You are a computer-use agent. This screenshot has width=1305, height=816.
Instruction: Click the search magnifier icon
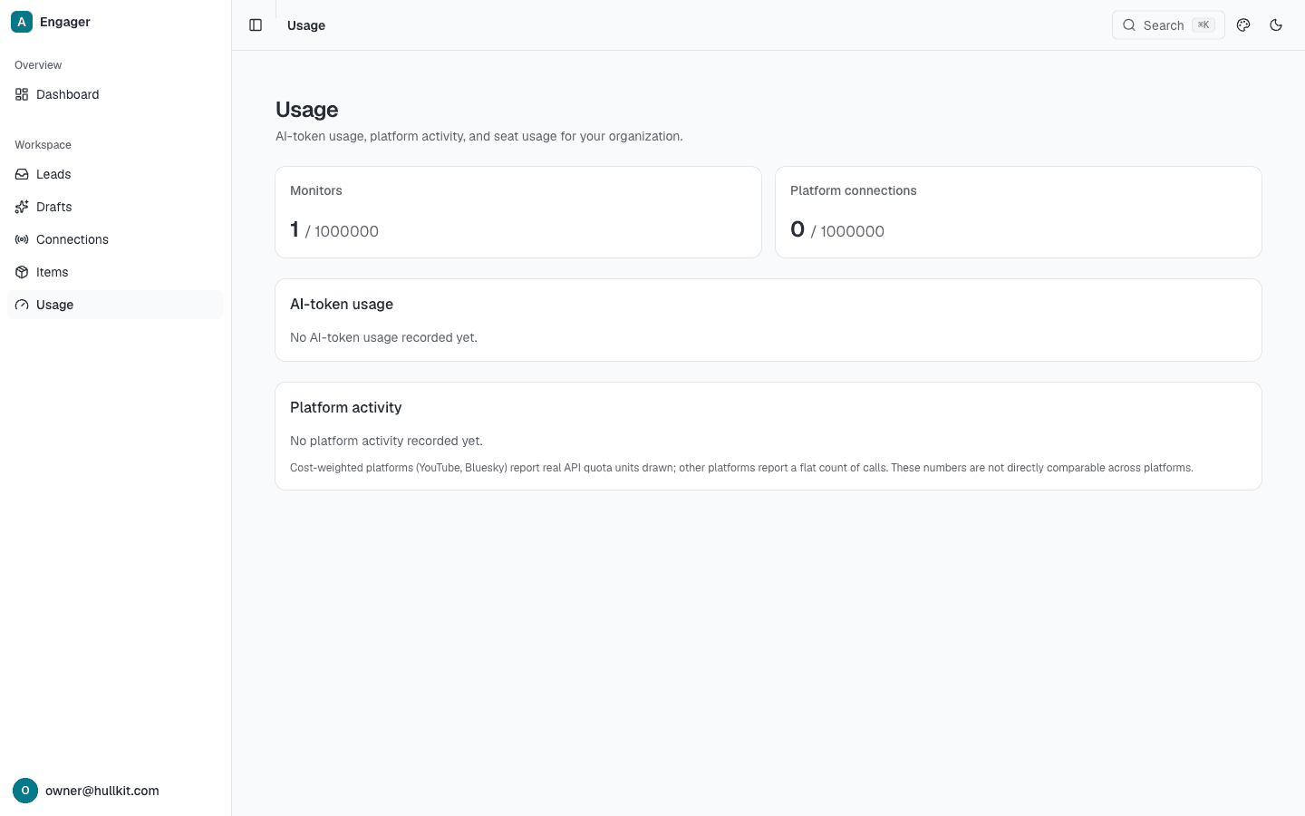click(1129, 25)
